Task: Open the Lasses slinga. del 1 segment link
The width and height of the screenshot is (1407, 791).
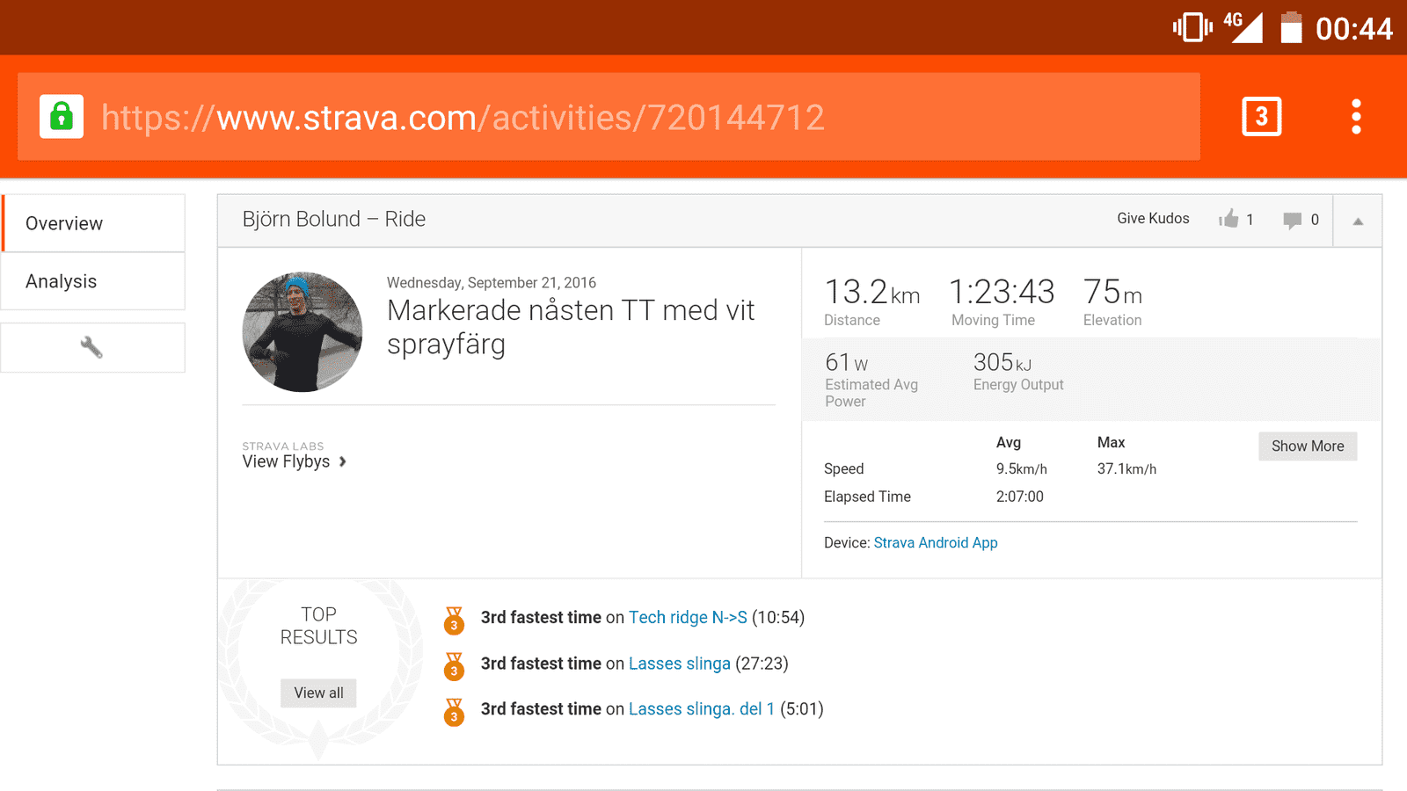Action: pyautogui.click(x=702, y=709)
